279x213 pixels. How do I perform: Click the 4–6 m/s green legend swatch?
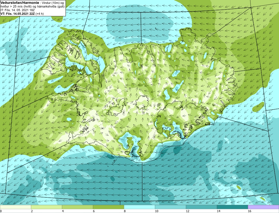77,207
